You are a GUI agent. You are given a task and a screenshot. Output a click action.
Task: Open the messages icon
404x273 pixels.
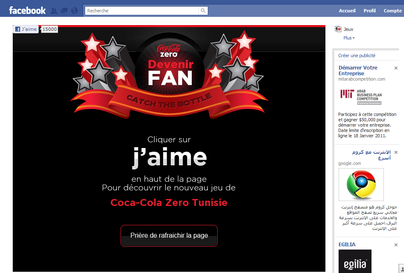[64, 11]
